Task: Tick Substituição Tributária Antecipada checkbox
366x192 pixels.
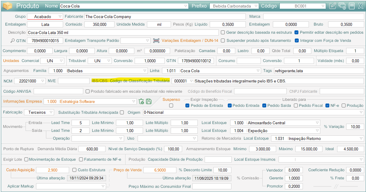Action: pos(122,113)
